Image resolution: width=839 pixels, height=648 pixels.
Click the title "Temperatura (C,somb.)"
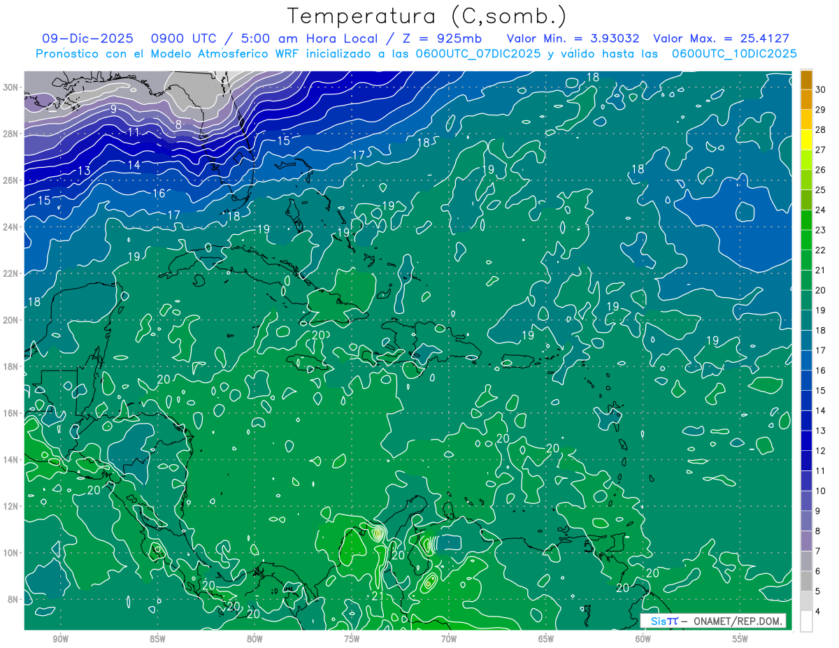(x=426, y=16)
